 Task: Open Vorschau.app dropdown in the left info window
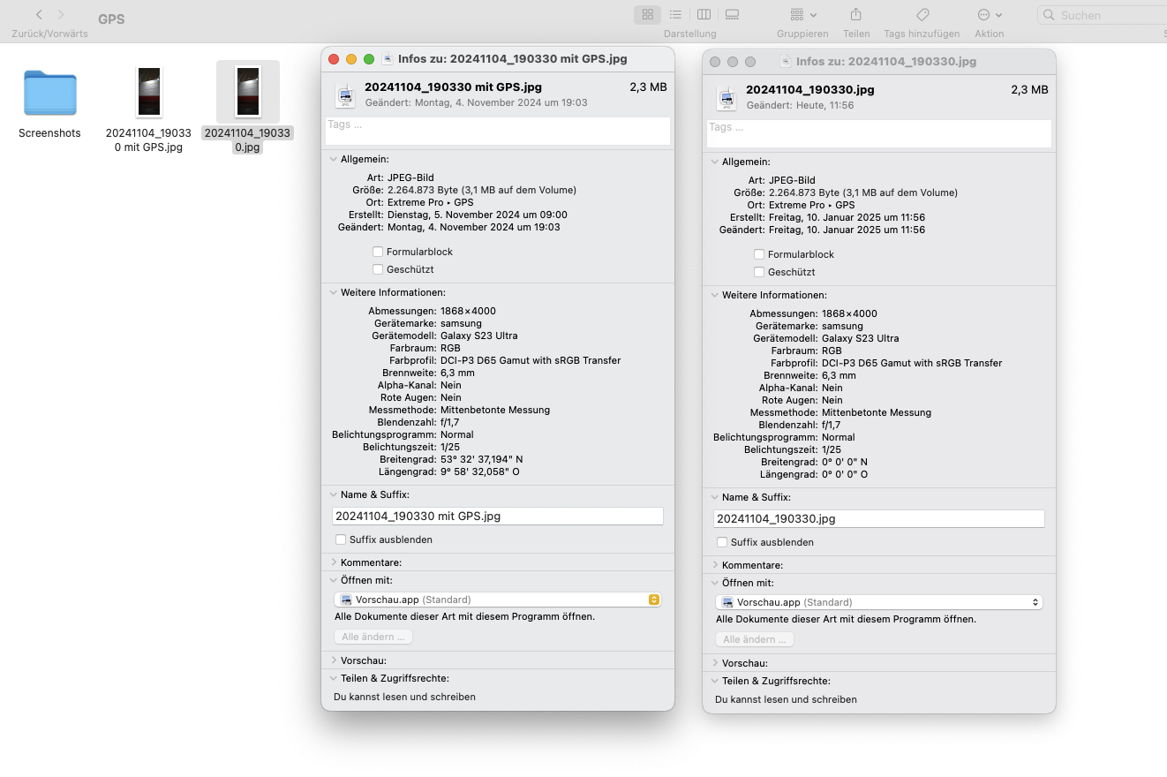pos(498,600)
